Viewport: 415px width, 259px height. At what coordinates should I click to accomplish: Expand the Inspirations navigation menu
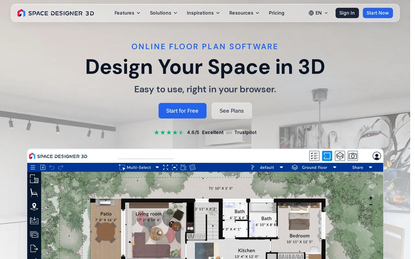point(203,13)
